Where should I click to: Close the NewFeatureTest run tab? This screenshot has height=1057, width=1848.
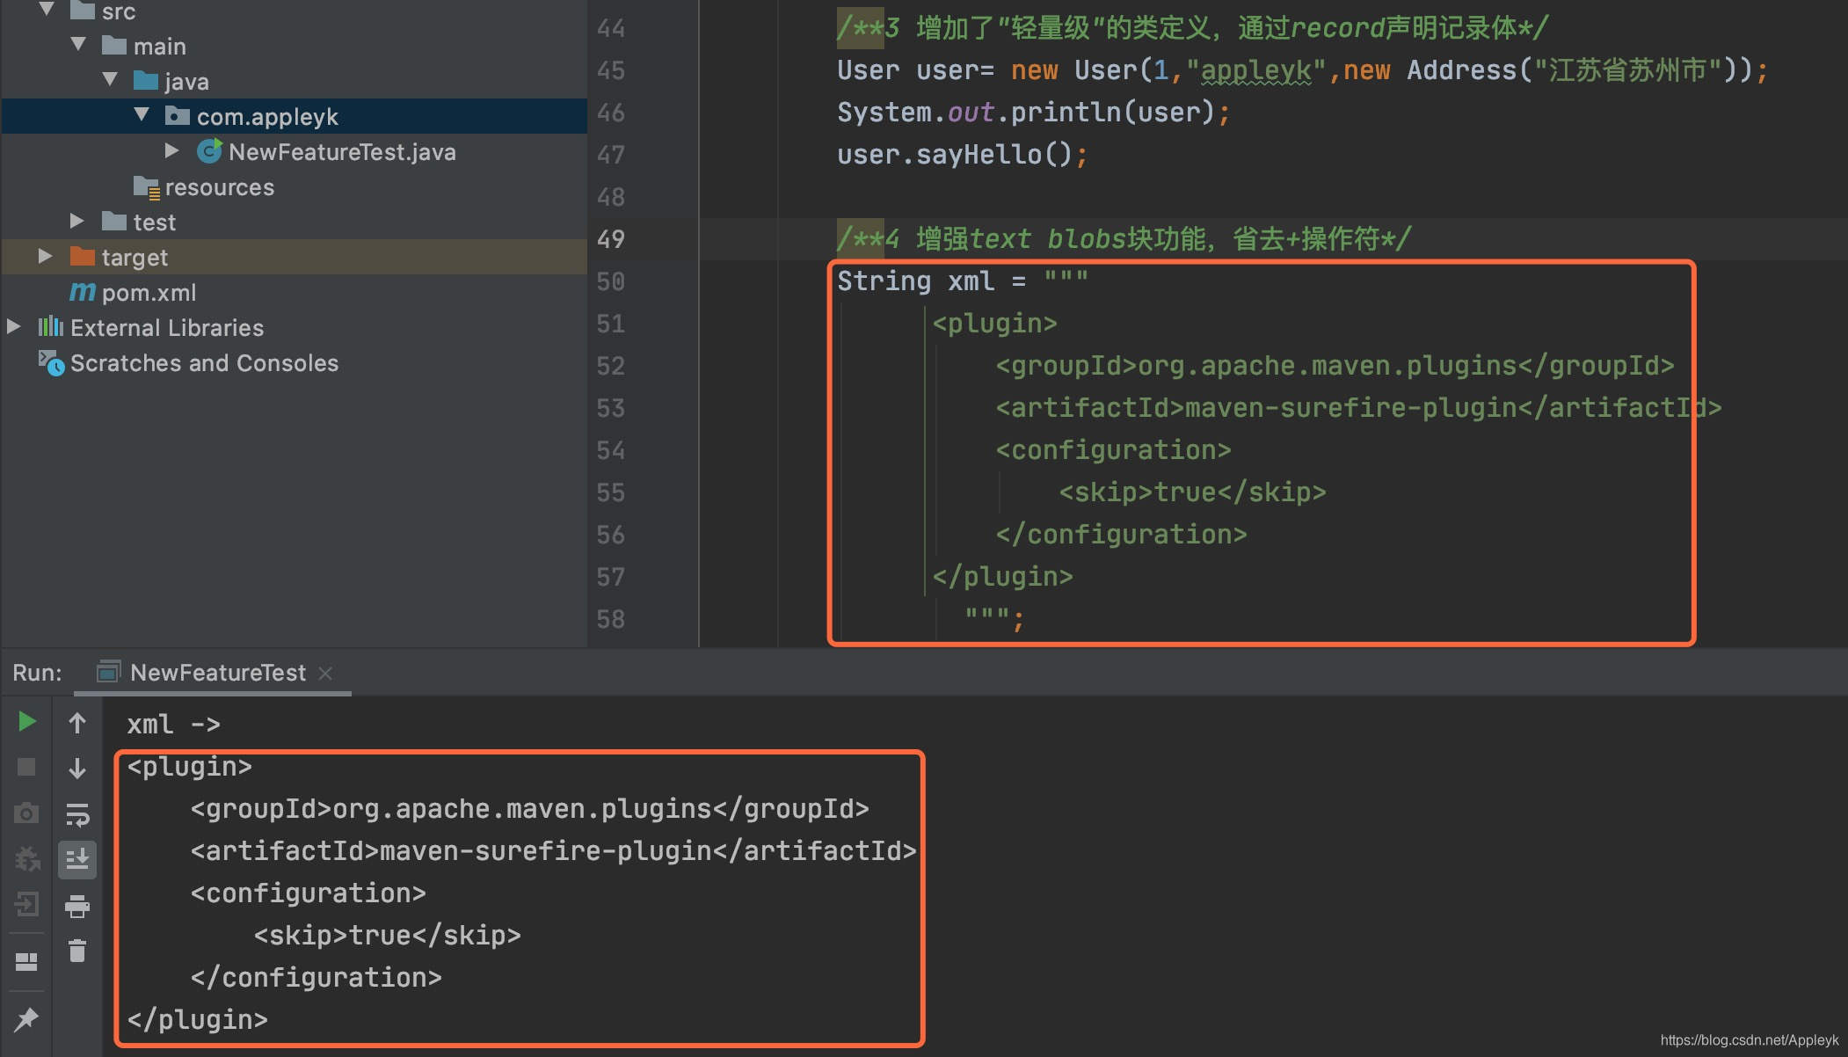[x=325, y=673]
